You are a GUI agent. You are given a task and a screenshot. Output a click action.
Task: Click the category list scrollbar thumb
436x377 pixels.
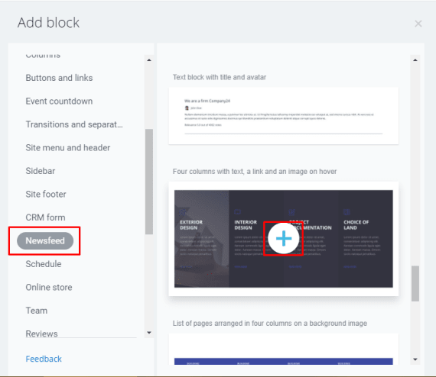[149, 182]
